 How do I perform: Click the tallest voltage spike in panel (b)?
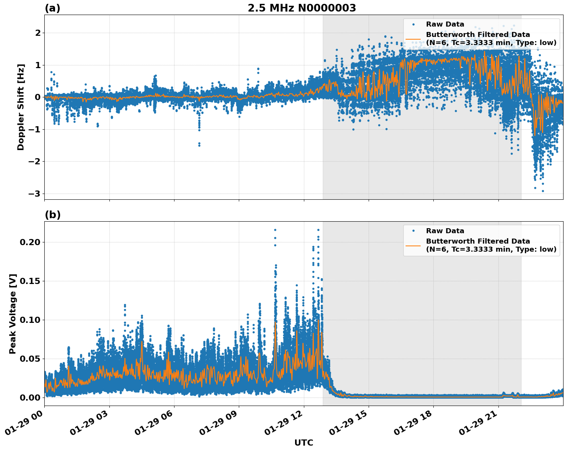coord(275,229)
